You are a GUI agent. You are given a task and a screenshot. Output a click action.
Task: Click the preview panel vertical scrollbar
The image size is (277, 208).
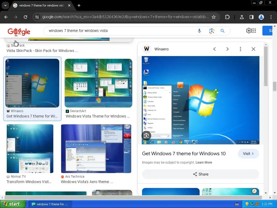click(266, 66)
